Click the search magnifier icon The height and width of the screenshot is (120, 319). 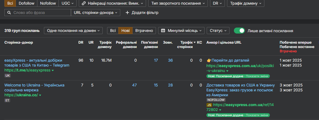[9, 13]
